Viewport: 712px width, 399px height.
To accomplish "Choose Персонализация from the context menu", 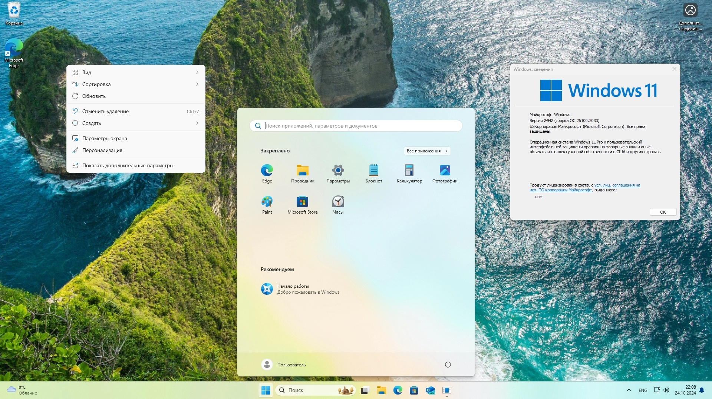I will click(x=136, y=150).
